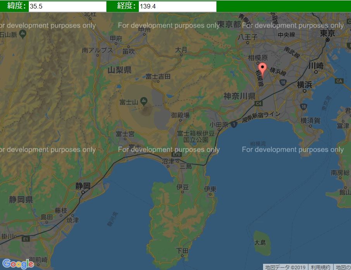351x270 pixels.
Task: Click the 東京都 prefecture label
Action: tap(229, 24)
